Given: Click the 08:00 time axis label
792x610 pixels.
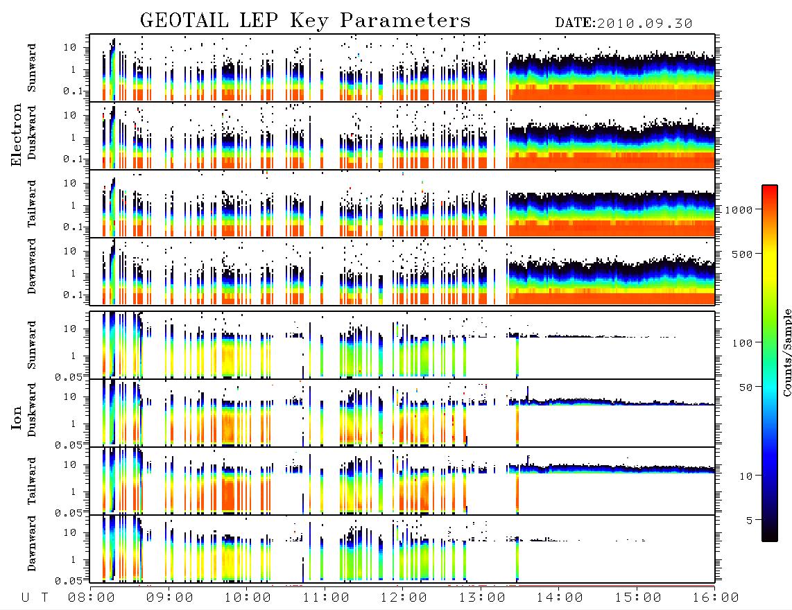Looking at the screenshot, I should (91, 598).
